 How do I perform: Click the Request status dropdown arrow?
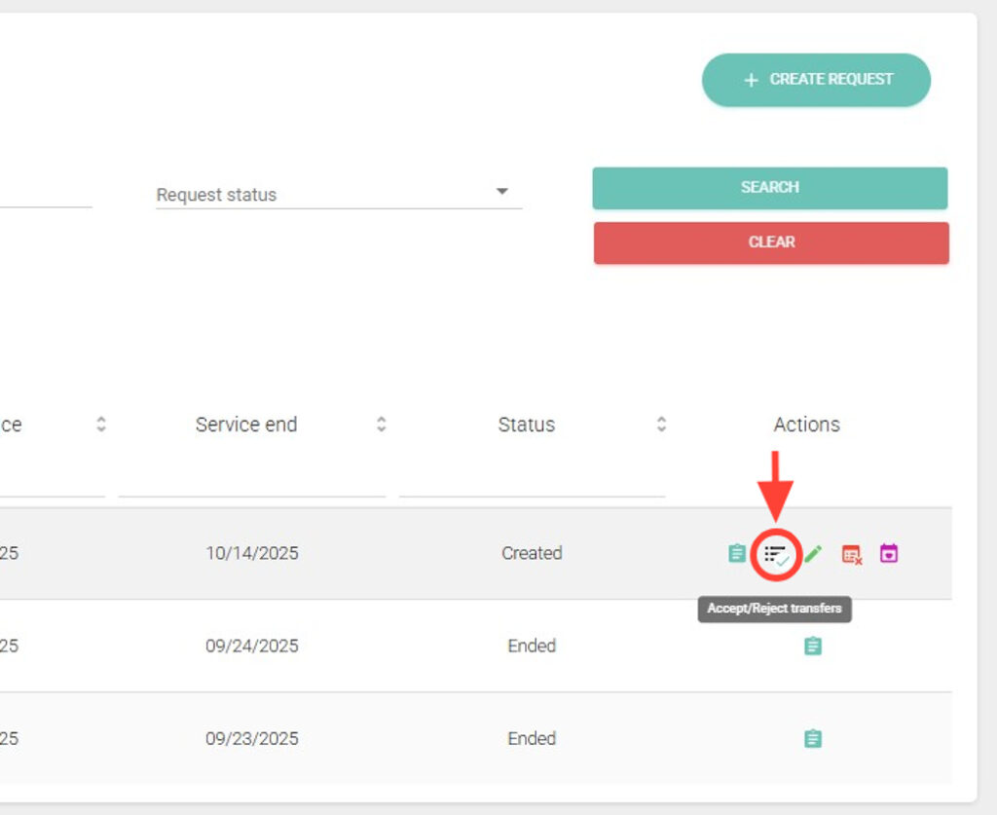(502, 192)
